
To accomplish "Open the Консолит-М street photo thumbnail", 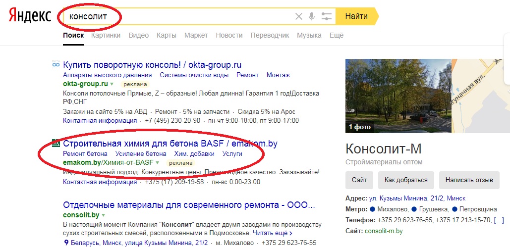I will click(398, 96).
